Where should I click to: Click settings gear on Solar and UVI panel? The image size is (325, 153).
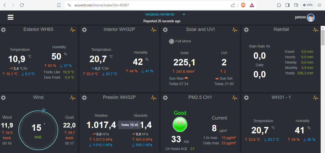coord(165,30)
